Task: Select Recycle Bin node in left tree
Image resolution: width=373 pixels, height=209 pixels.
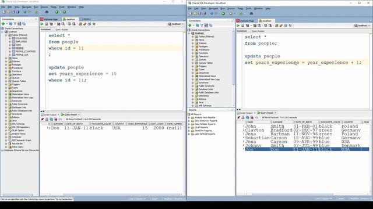Action: 17,143
